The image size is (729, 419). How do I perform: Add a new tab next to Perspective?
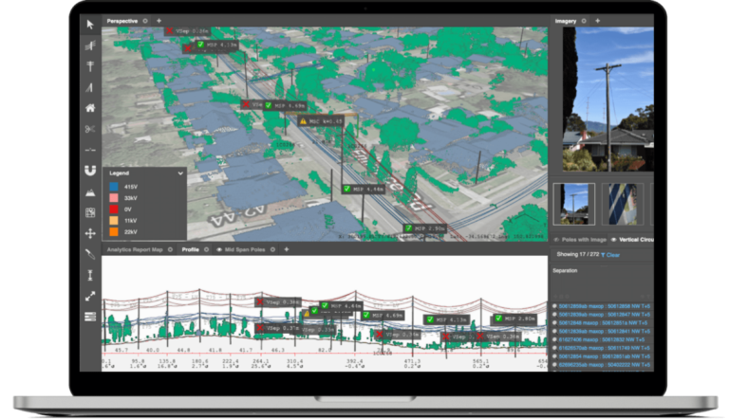pos(159,20)
